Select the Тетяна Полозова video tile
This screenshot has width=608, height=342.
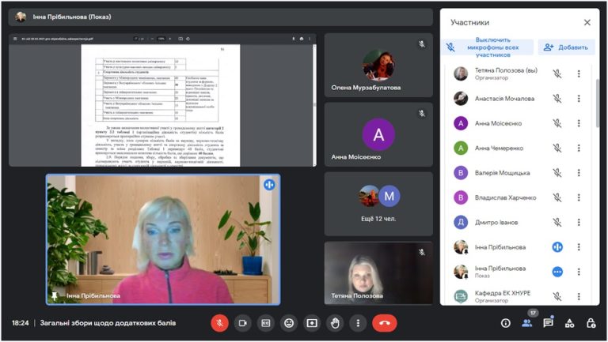(x=378, y=273)
